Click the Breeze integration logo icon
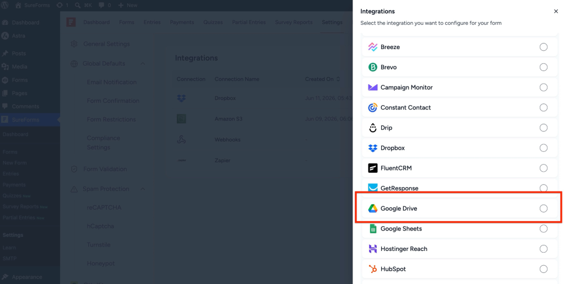The width and height of the screenshot is (564, 284). point(373,47)
